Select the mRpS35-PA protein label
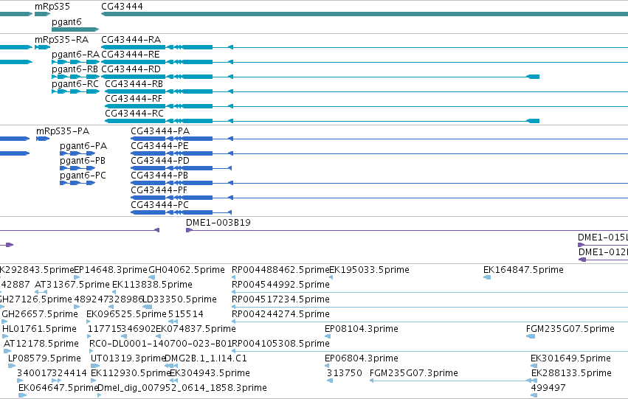This screenshot has width=628, height=399. (63, 131)
